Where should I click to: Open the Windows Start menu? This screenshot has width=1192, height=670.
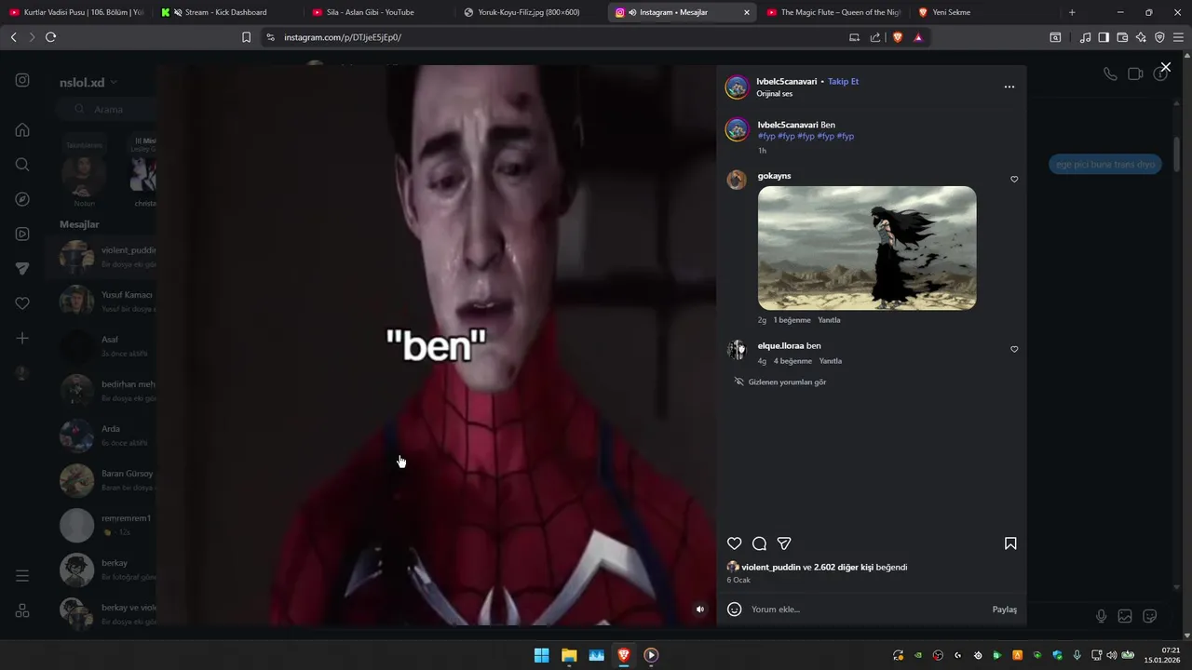click(x=541, y=655)
